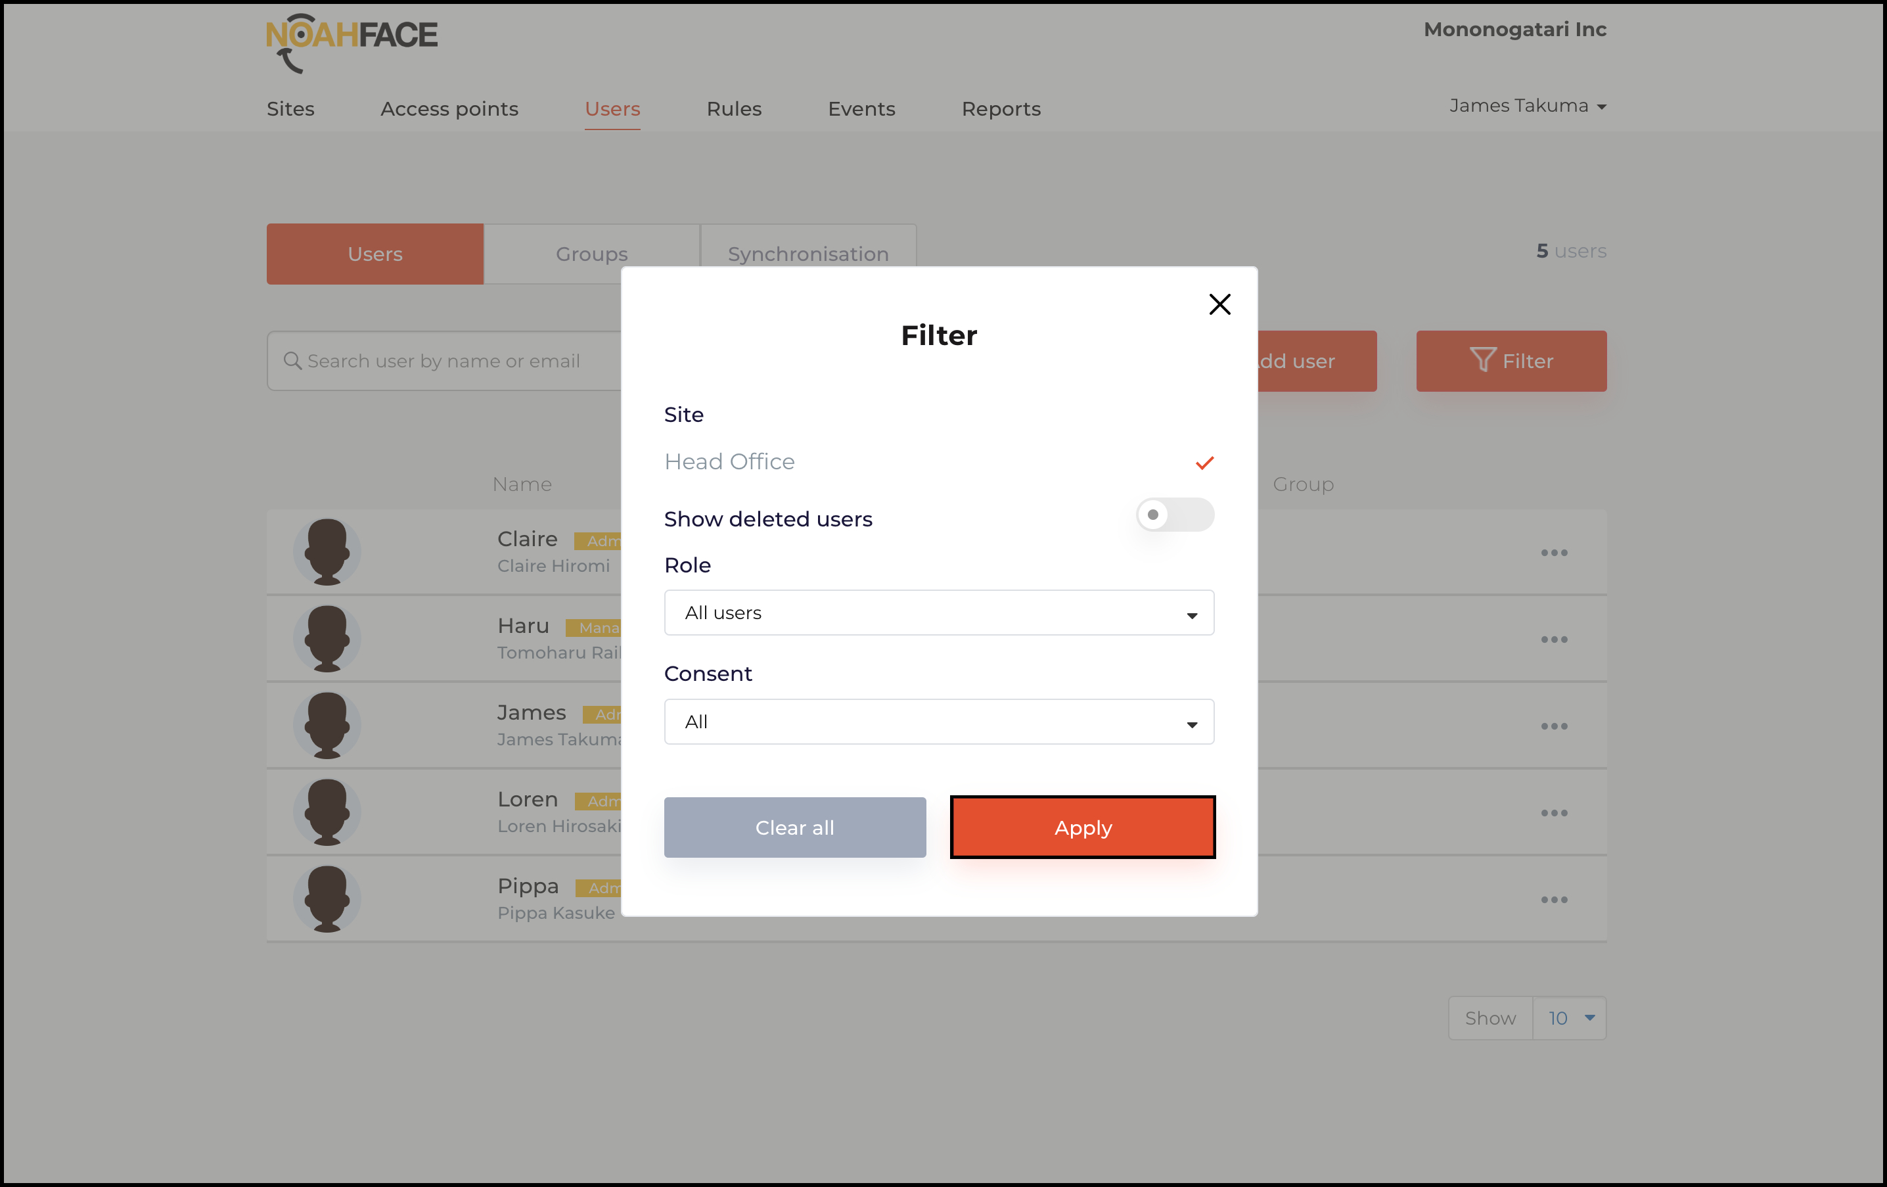Open the three-dot menu for Pippa
The height and width of the screenshot is (1187, 1887).
pos(1553,899)
